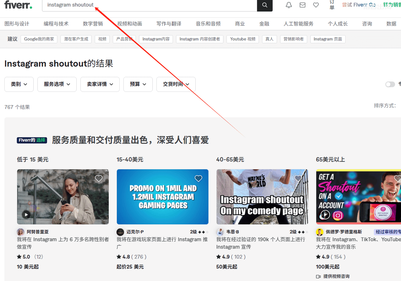Open 金融 category menu

pyautogui.click(x=264, y=24)
